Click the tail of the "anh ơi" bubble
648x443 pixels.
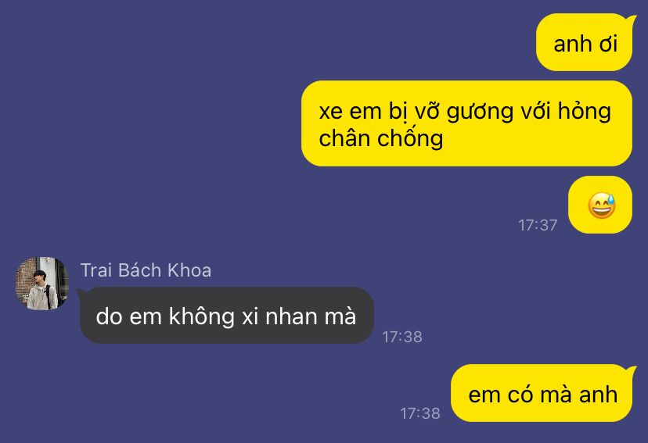tap(631, 20)
